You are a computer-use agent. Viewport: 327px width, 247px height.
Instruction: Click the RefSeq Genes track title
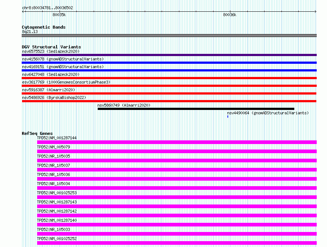pos(37,133)
